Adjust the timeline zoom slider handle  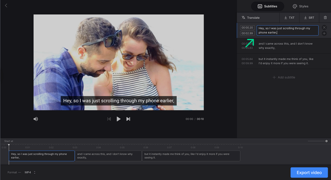326,141
